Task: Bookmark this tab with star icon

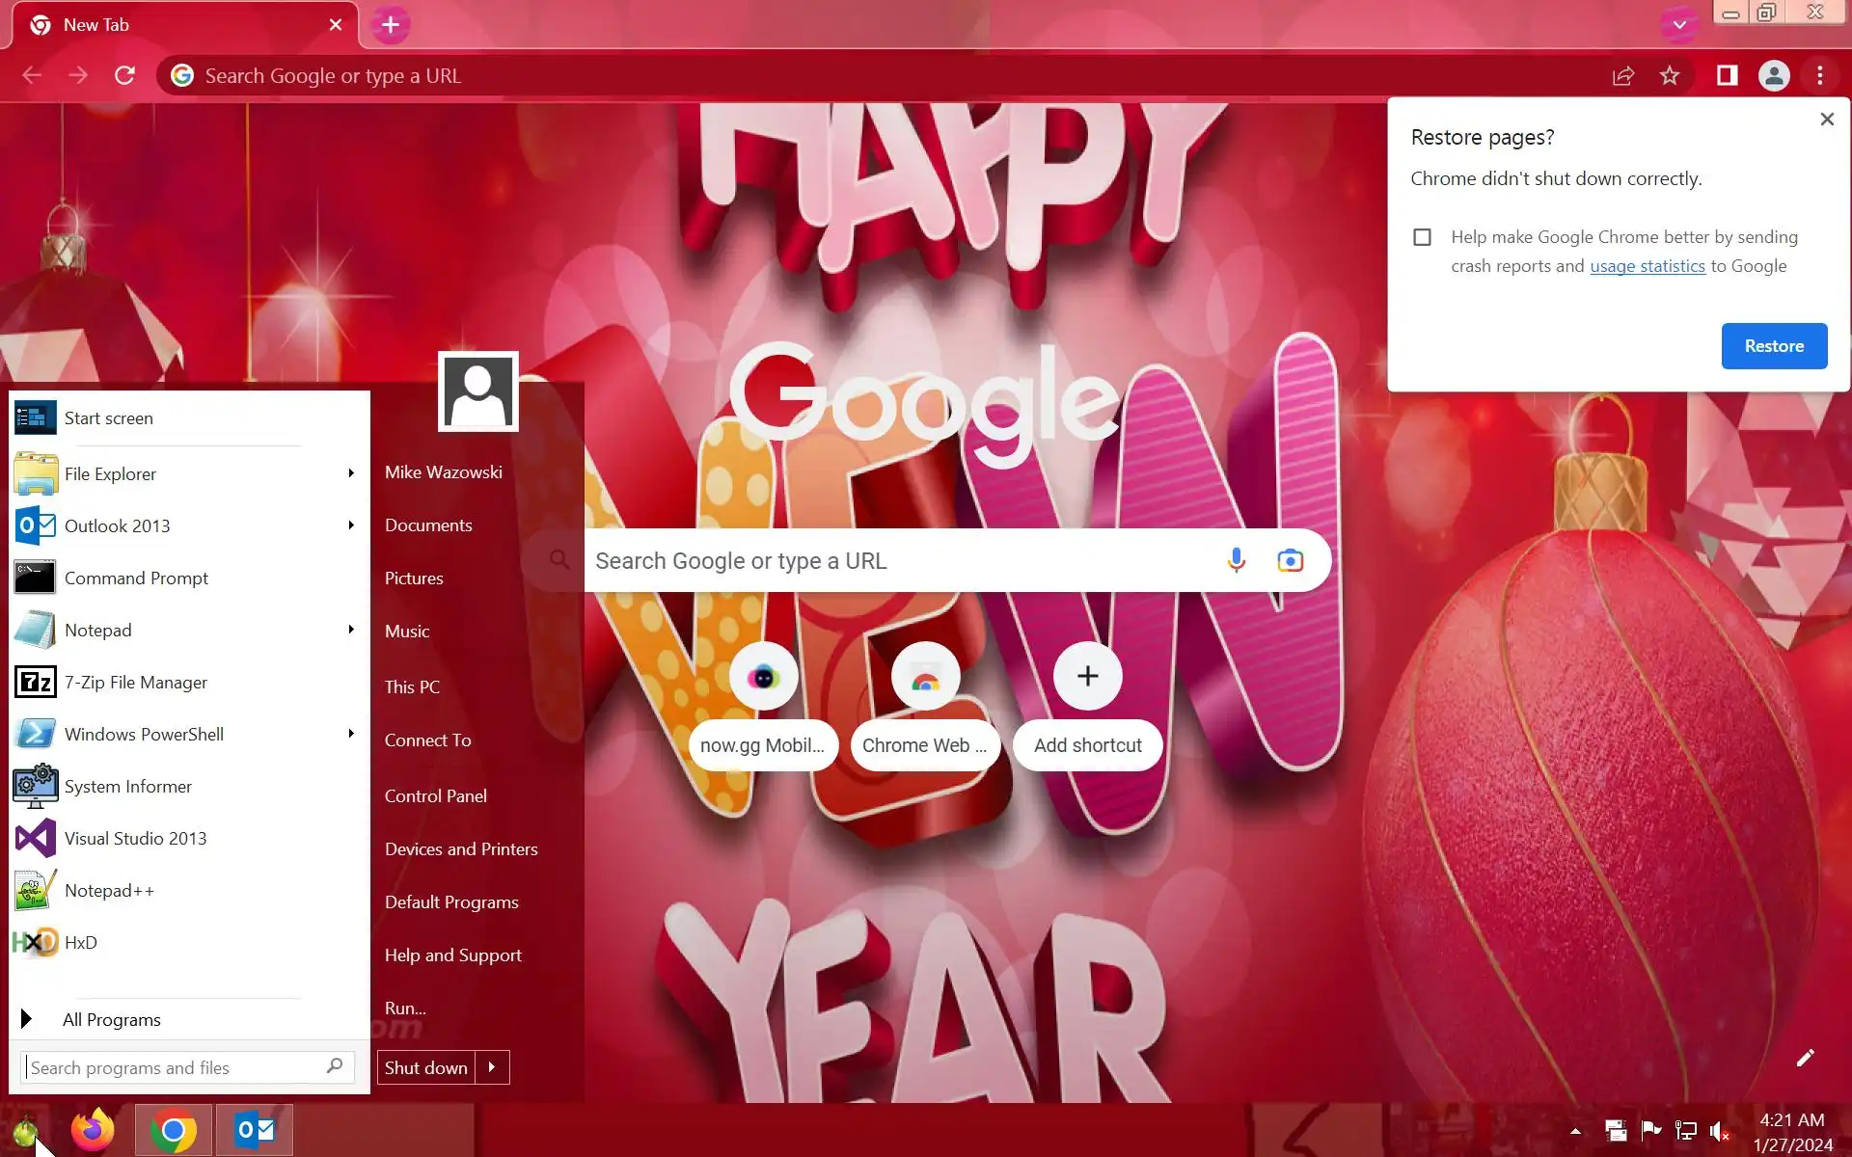Action: 1670,75
